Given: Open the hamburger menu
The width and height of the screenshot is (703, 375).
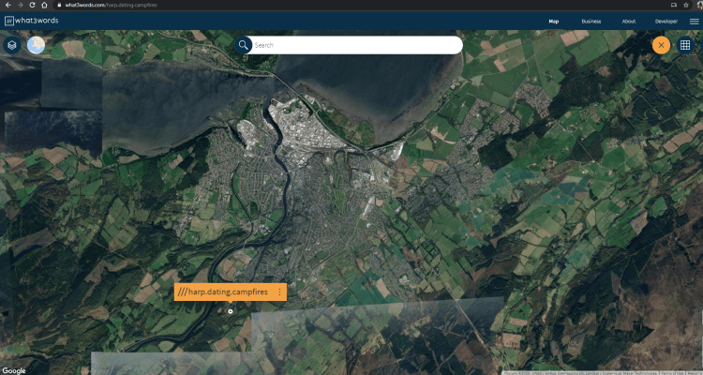Looking at the screenshot, I should click(694, 21).
